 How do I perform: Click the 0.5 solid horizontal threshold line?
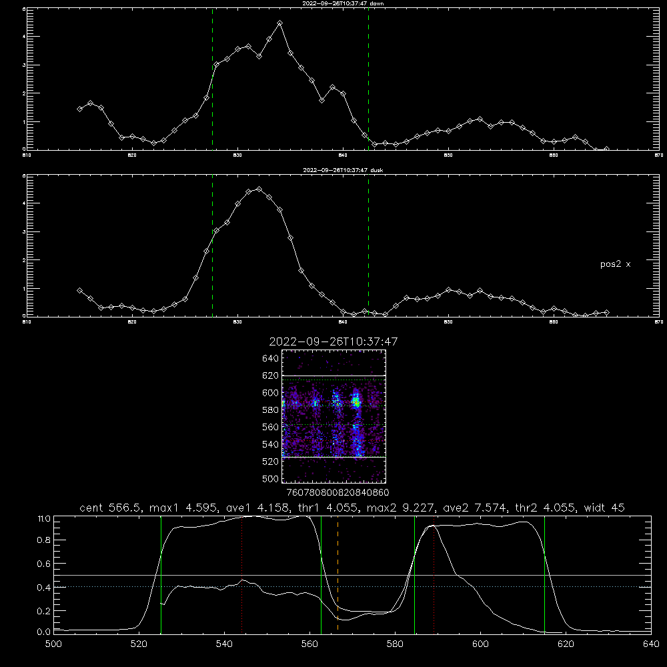click(353, 575)
